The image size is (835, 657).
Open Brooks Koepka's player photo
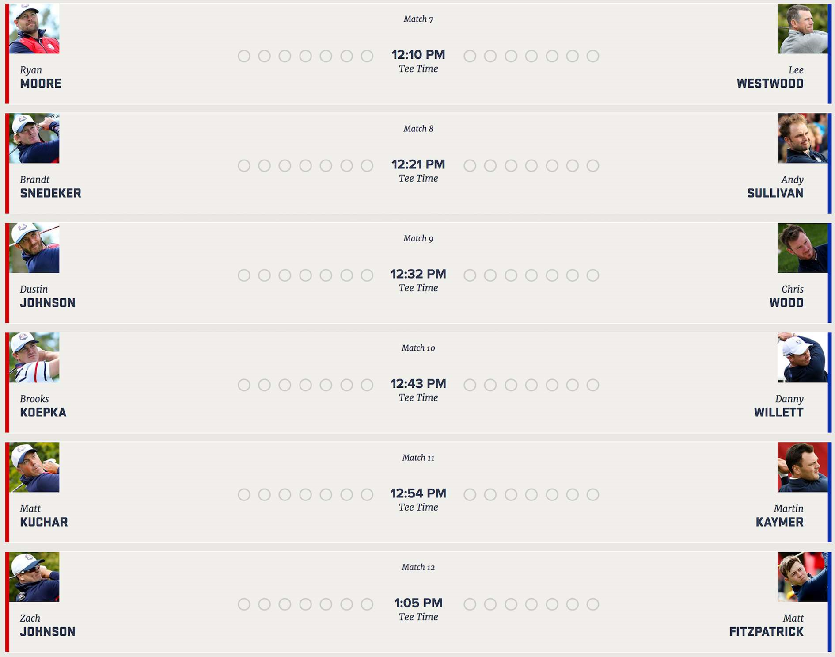pyautogui.click(x=34, y=358)
